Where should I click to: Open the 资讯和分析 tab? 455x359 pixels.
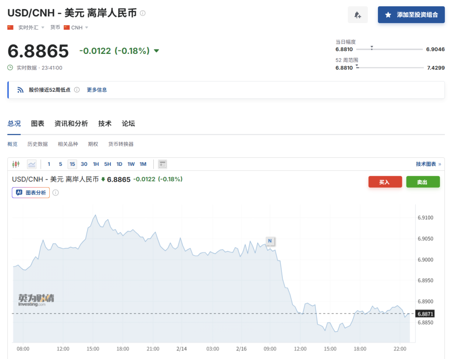coord(71,123)
